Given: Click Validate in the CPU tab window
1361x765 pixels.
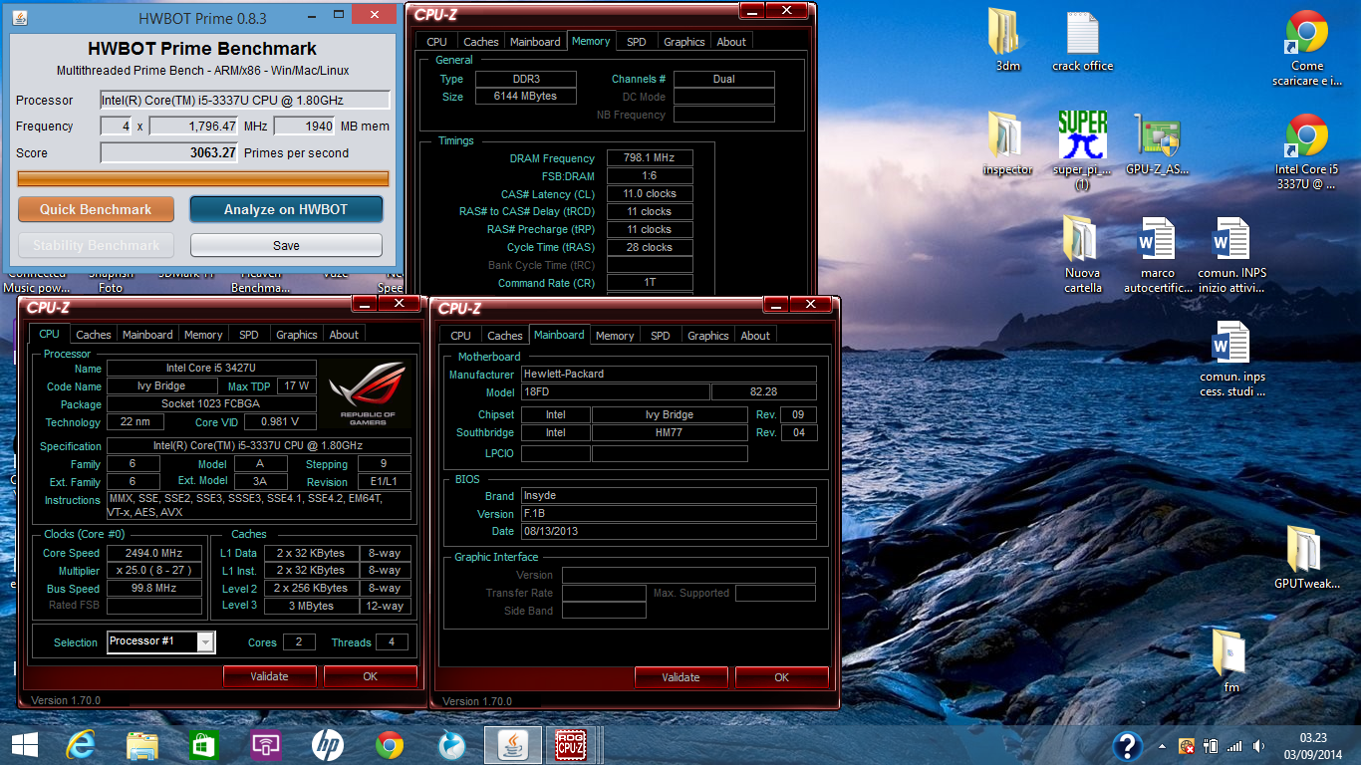Looking at the screenshot, I should click(269, 676).
